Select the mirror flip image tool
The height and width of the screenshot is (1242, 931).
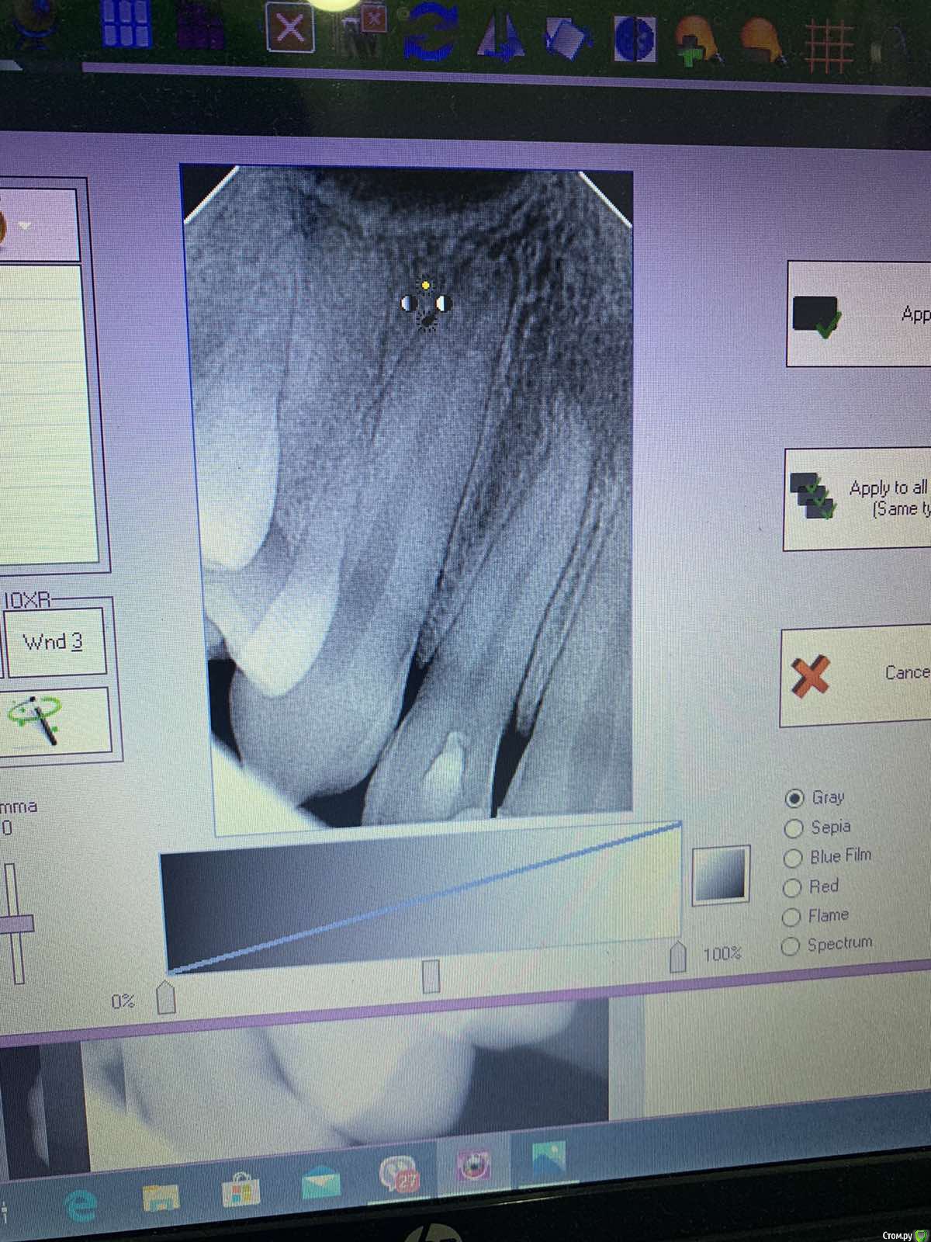(x=499, y=36)
